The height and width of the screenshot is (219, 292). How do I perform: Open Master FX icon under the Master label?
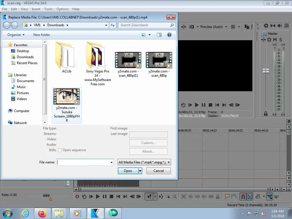[263, 39]
